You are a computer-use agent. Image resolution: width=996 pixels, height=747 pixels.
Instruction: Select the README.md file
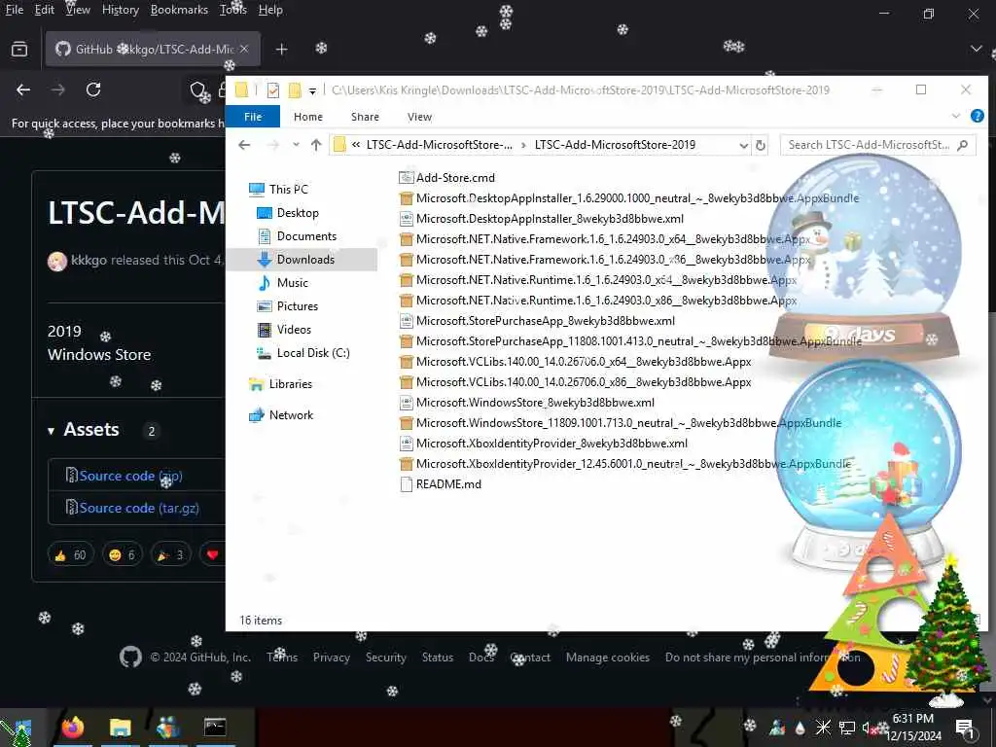click(x=441, y=484)
